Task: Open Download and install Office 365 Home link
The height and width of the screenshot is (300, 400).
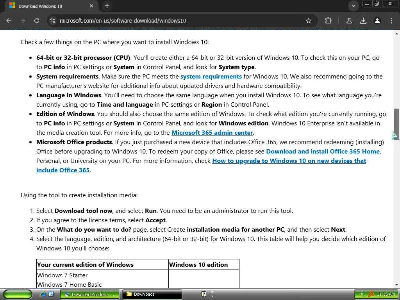Action: click(323, 152)
